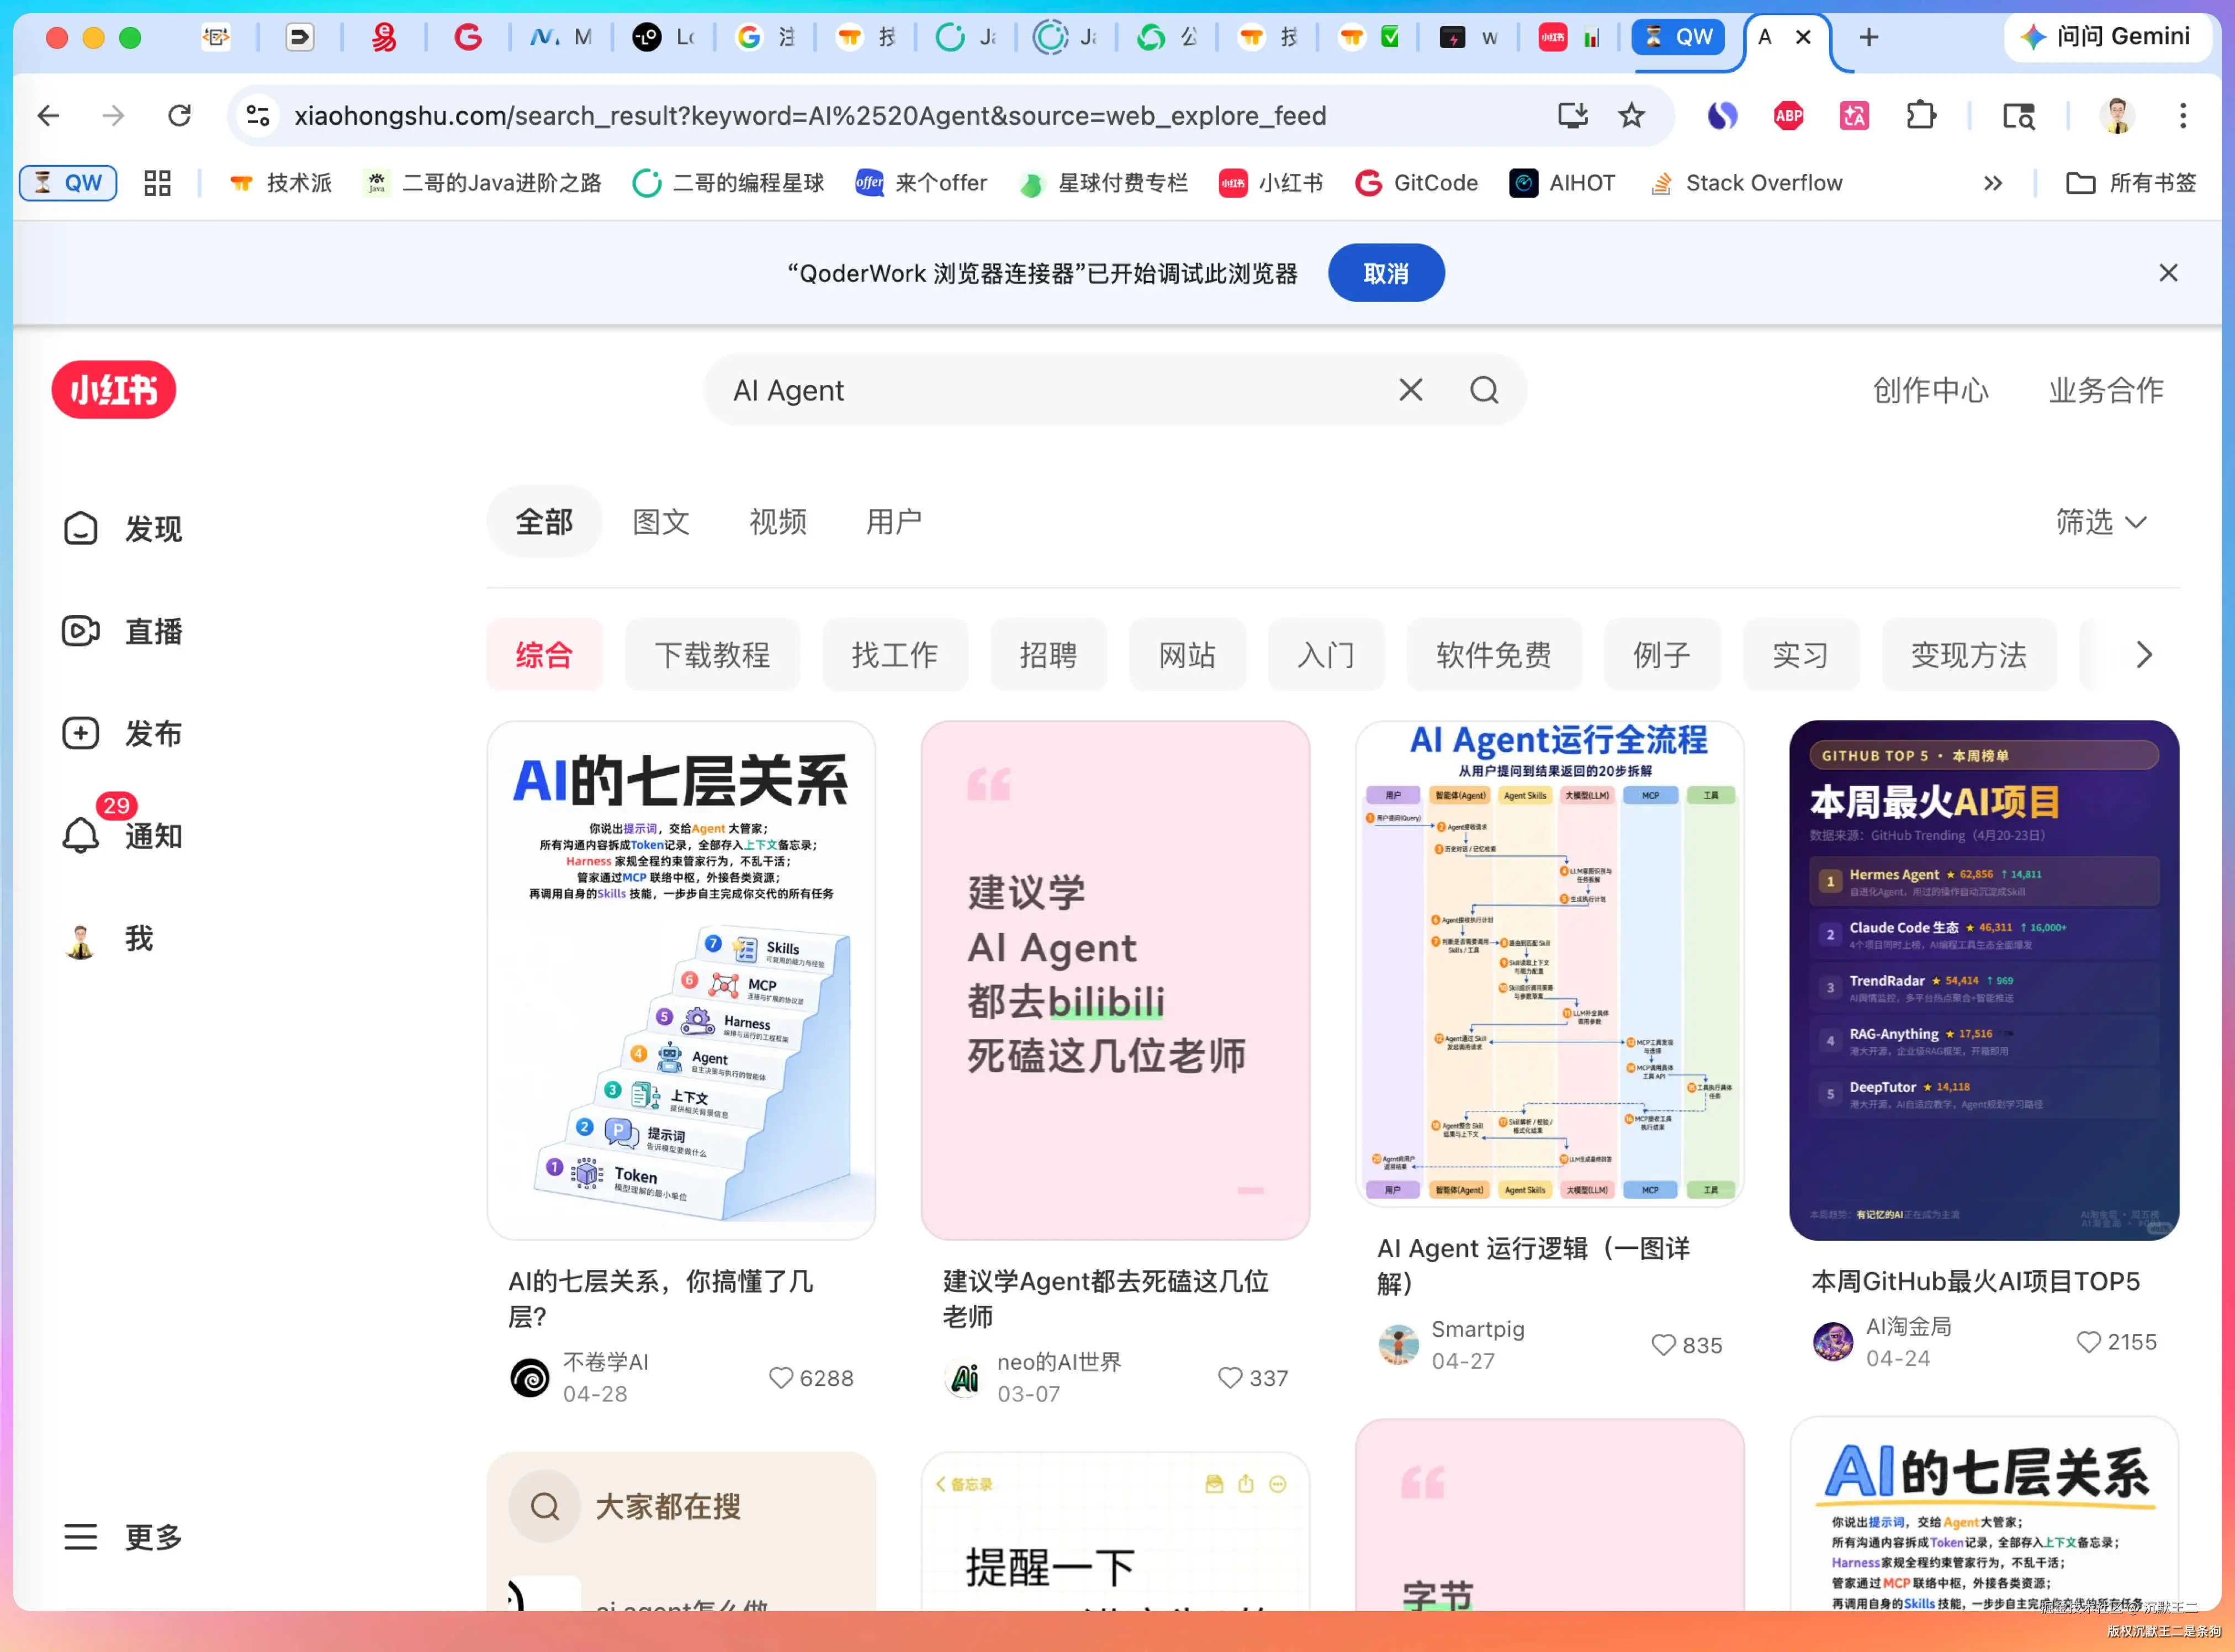Show hidden bookmarks with the chevron

(x=1992, y=183)
